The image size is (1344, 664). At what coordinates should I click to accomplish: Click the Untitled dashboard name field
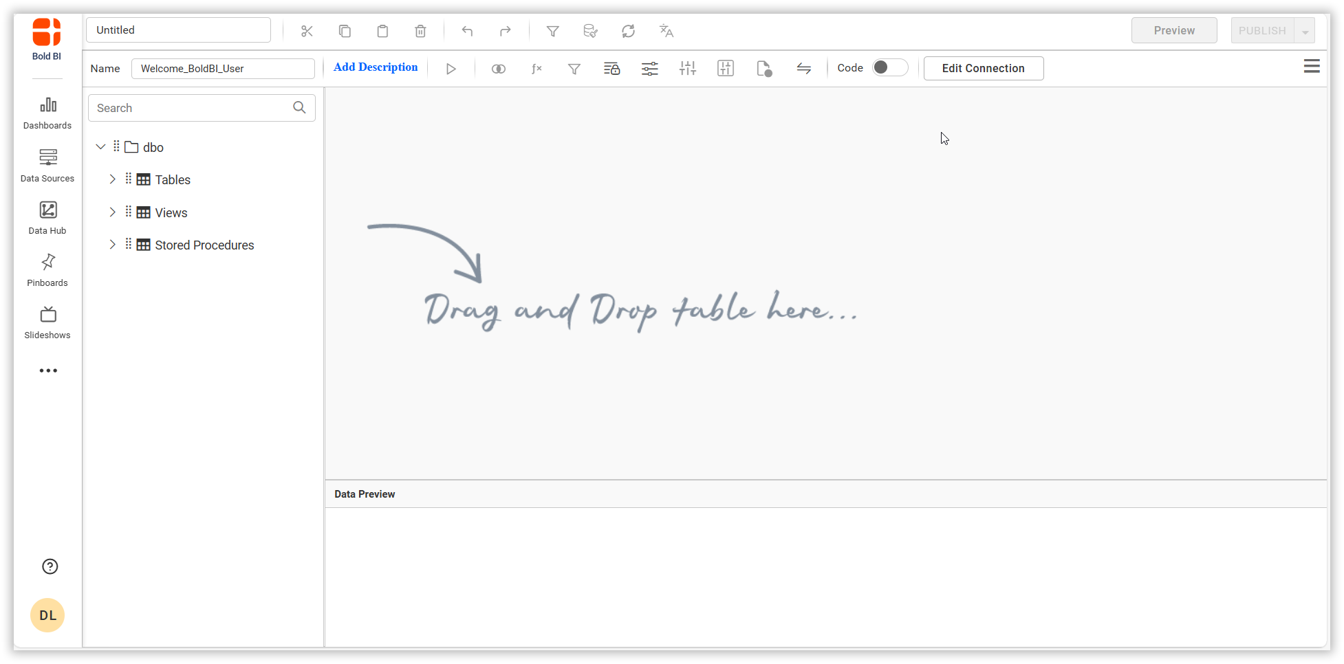pyautogui.click(x=178, y=30)
